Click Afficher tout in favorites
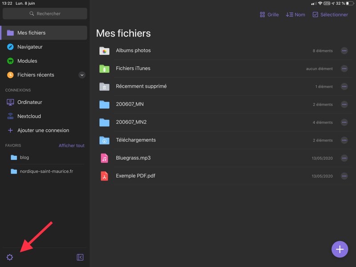Image resolution: width=356 pixels, height=267 pixels. pos(71,146)
